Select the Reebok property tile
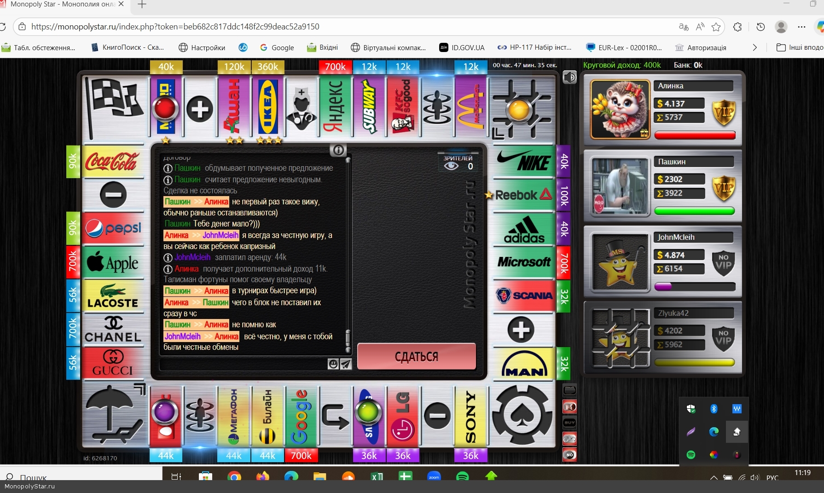The image size is (824, 493). pyautogui.click(x=524, y=195)
